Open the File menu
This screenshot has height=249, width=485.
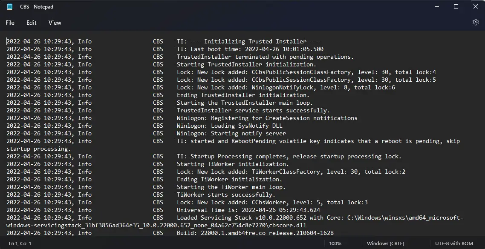tap(10, 23)
